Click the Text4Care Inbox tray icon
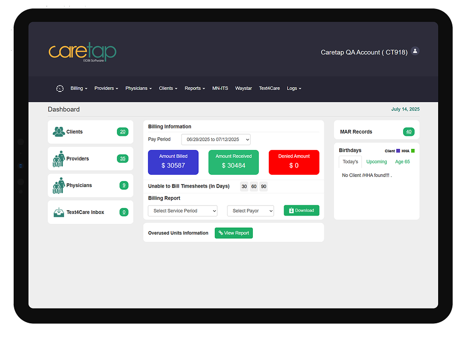The height and width of the screenshot is (337, 464). point(59,212)
